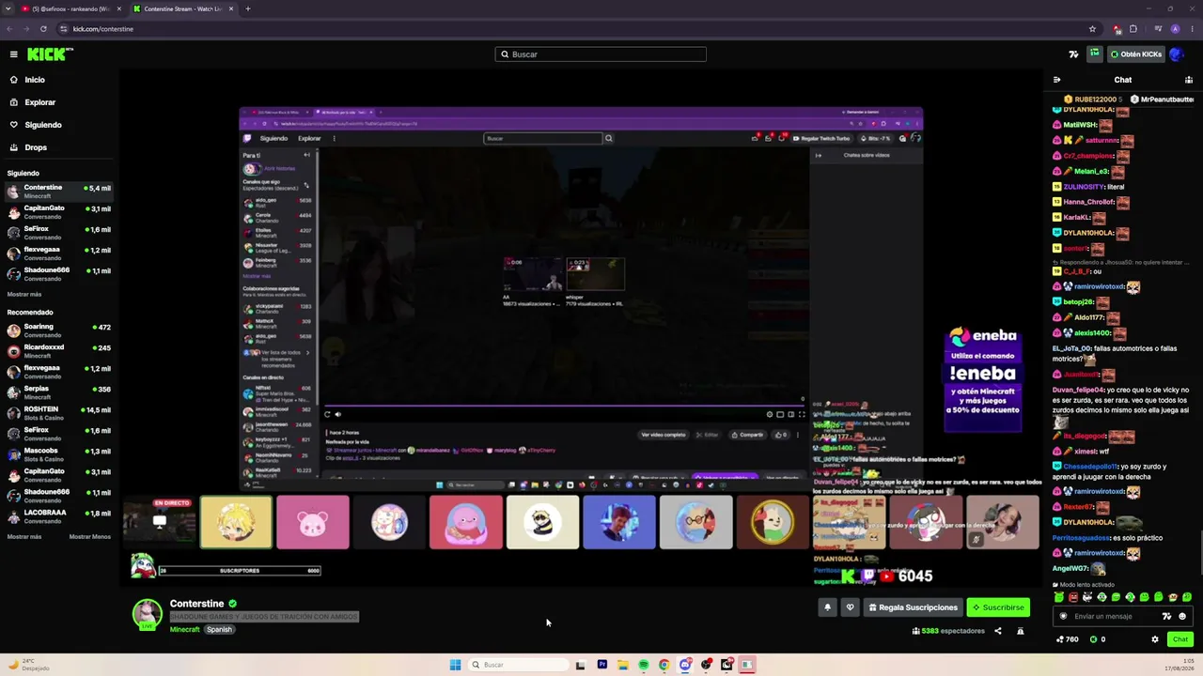Open the Minecraft category tag
This screenshot has height=676, width=1203.
(x=184, y=630)
